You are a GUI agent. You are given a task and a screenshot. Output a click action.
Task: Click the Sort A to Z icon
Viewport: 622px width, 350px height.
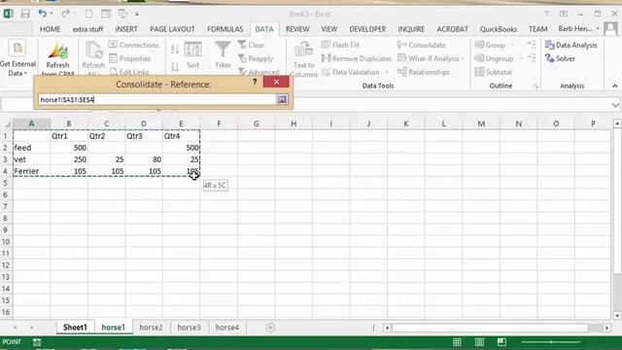pyautogui.click(x=175, y=50)
